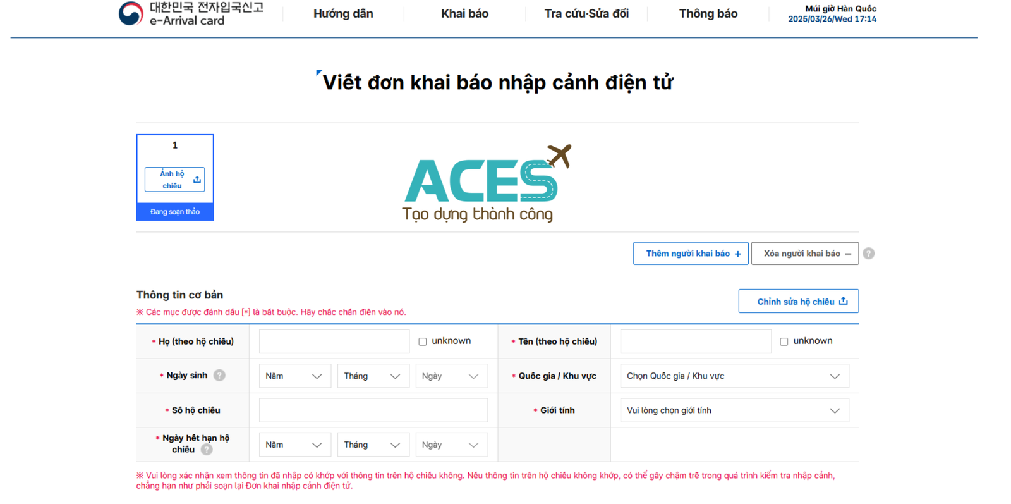
Task: Expand Chọn Quốc gia / Khu vực dropdown
Action: coord(734,376)
